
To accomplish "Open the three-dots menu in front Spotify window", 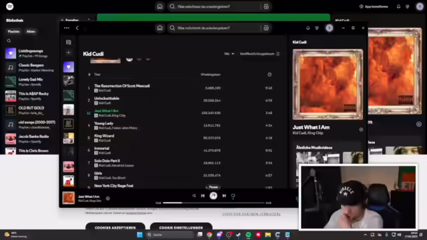I will (67, 28).
